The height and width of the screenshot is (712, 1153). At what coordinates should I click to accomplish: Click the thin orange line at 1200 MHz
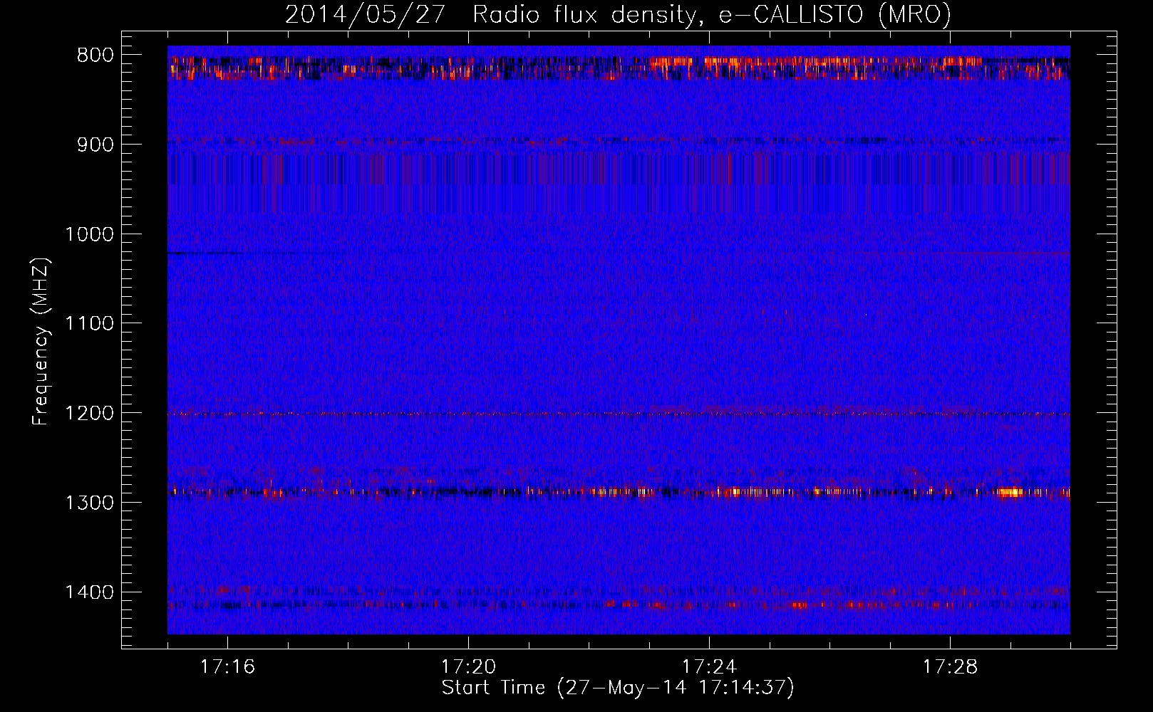pos(619,414)
